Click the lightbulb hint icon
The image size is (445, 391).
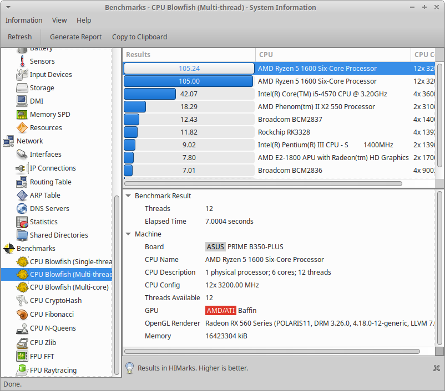[x=129, y=368]
